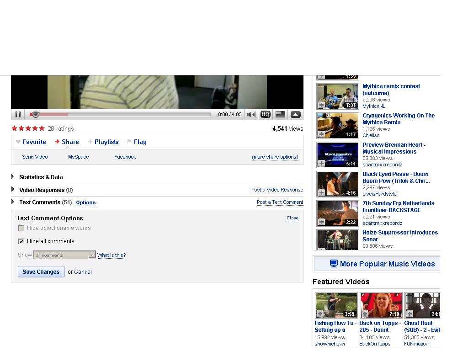
Task: Toggle Hide objectionable words checkbox
Action: 21,229
